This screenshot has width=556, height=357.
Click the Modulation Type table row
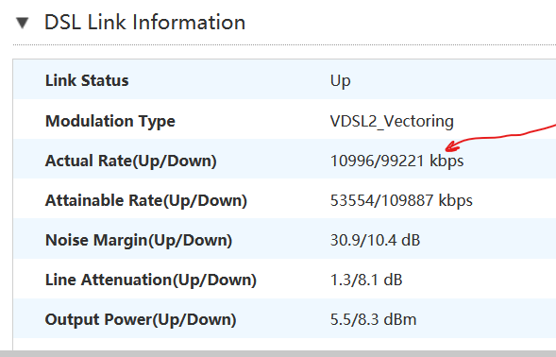pos(285,119)
